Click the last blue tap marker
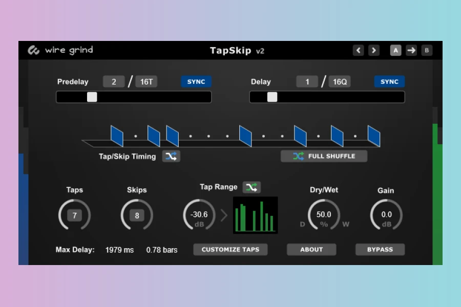The height and width of the screenshot is (307, 461). pos(374,136)
